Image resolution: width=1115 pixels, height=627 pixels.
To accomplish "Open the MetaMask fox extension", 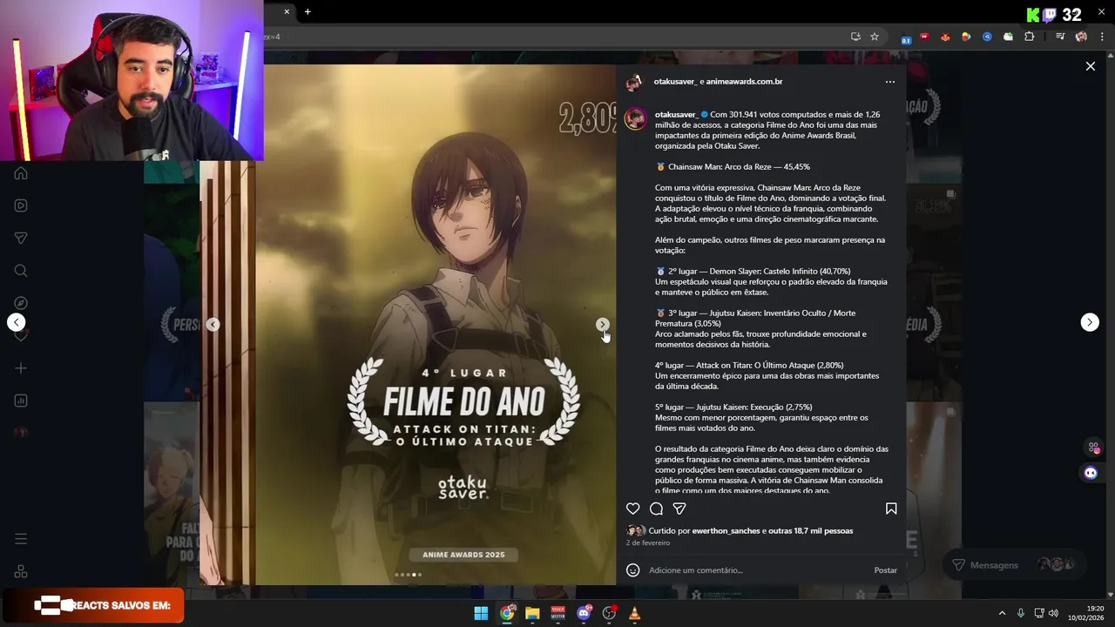I will click(945, 37).
